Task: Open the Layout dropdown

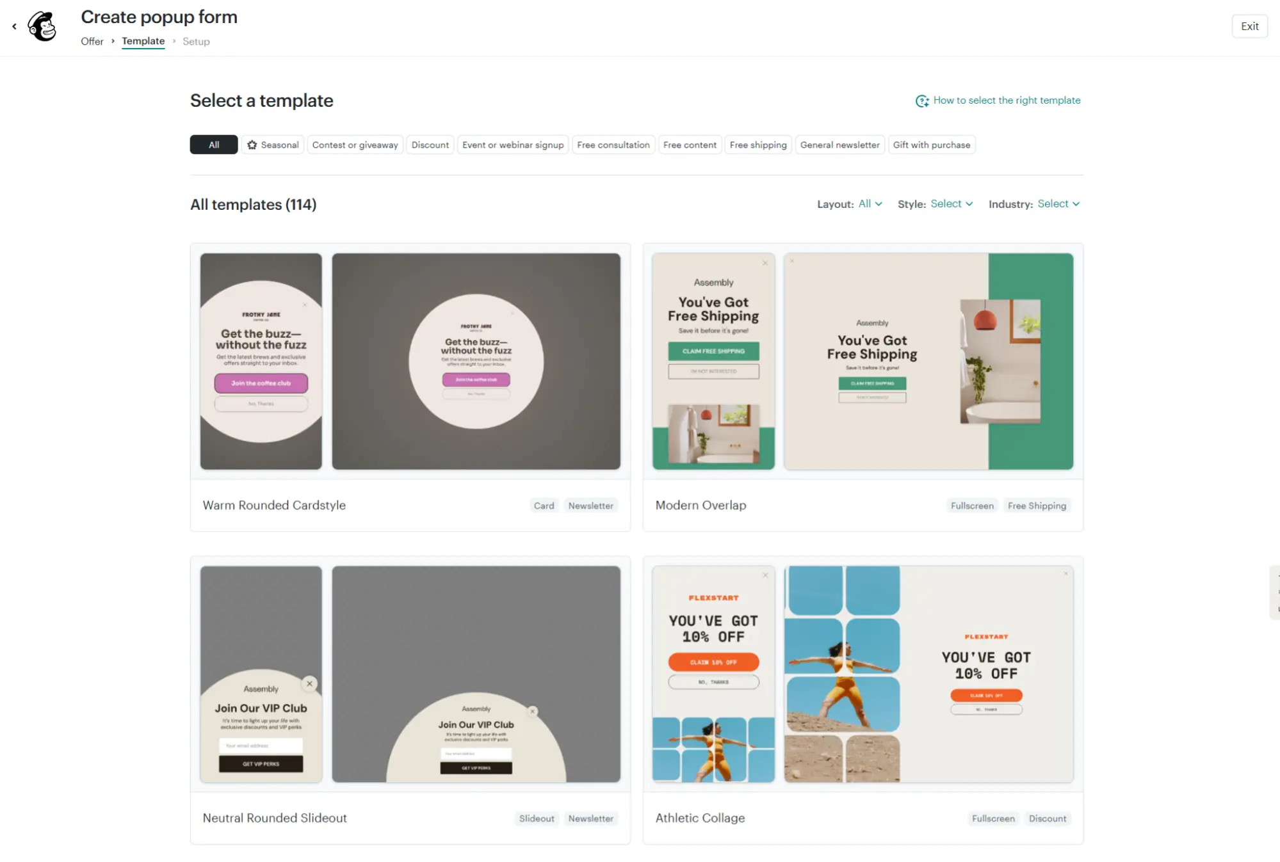Action: coord(870,204)
